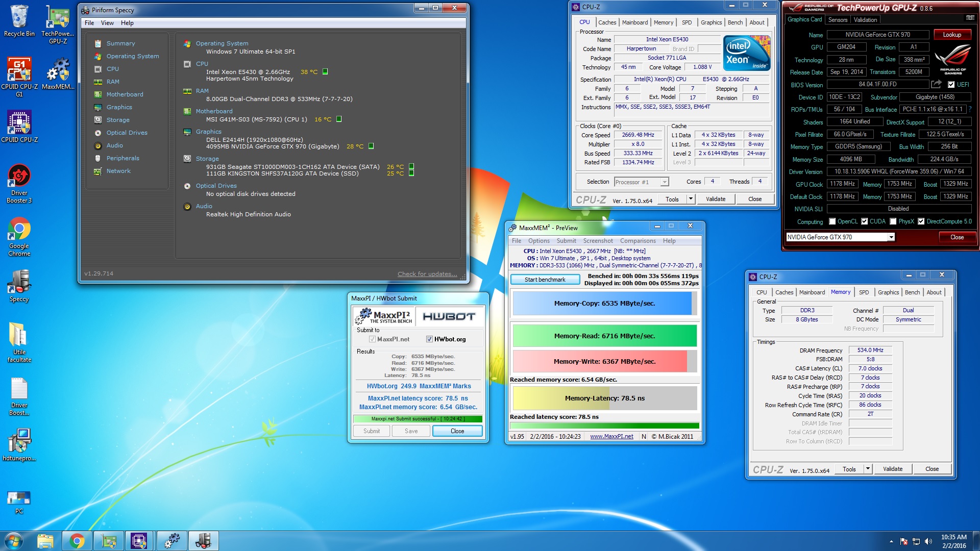Show hidden system tray icons arrow
The width and height of the screenshot is (980, 551).
pos(891,541)
